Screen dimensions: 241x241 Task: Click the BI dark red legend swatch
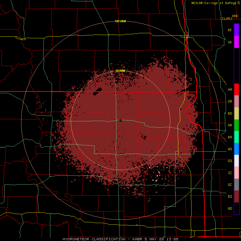(x=236, y=197)
